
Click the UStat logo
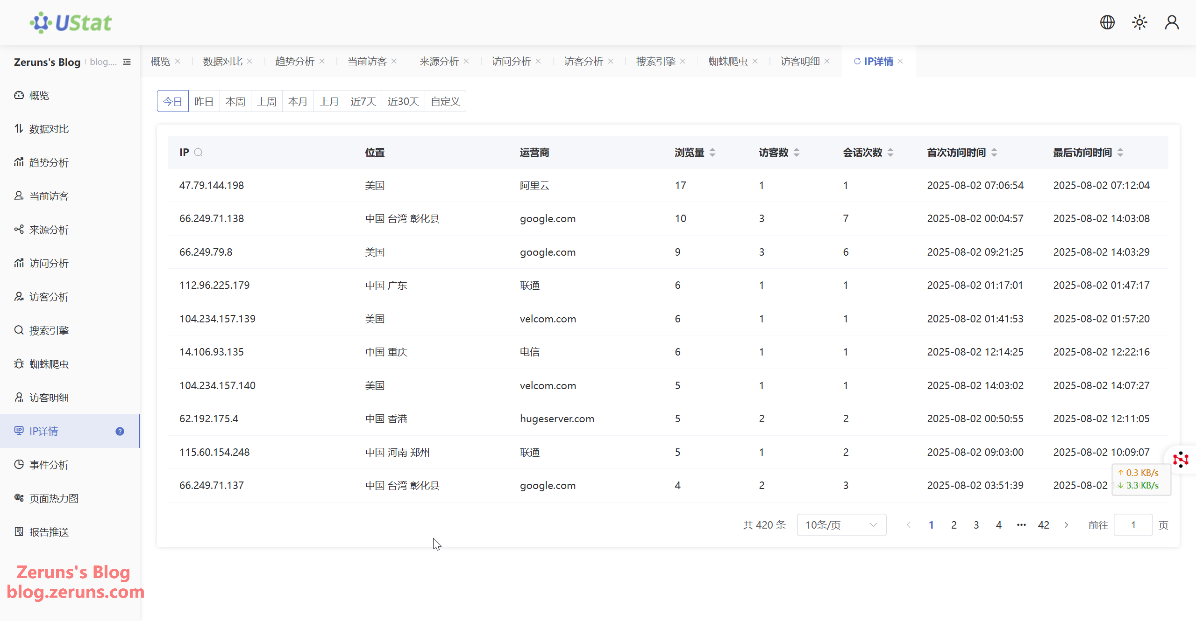tap(71, 22)
